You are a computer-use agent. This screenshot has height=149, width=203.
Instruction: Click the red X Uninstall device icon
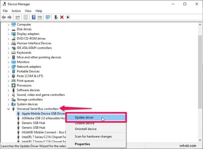(62, 17)
